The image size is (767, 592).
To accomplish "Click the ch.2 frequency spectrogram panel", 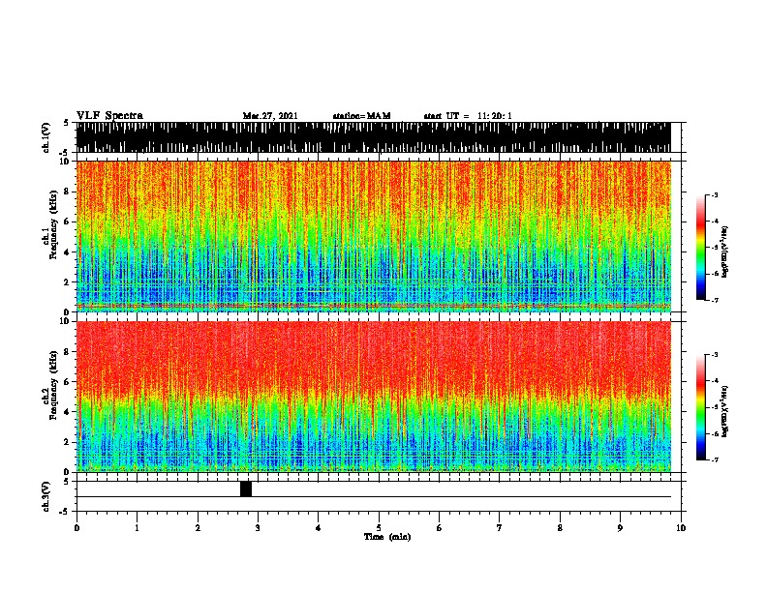I will (374, 397).
